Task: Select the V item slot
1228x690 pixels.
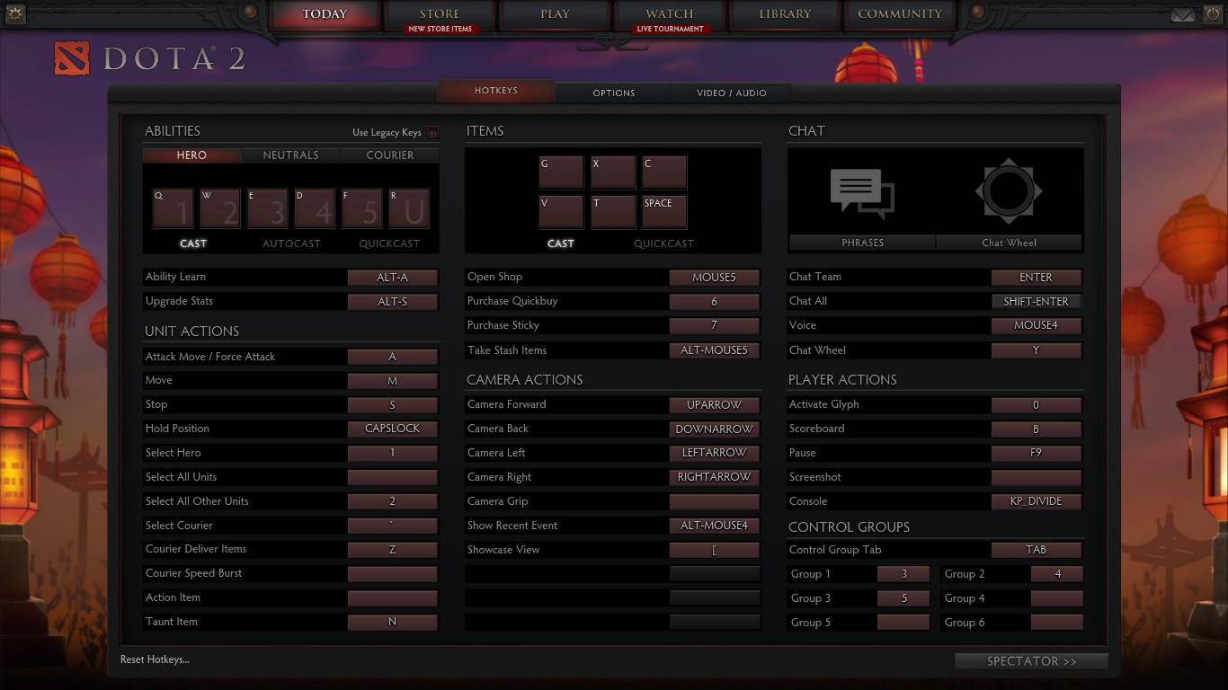Action: click(x=561, y=212)
